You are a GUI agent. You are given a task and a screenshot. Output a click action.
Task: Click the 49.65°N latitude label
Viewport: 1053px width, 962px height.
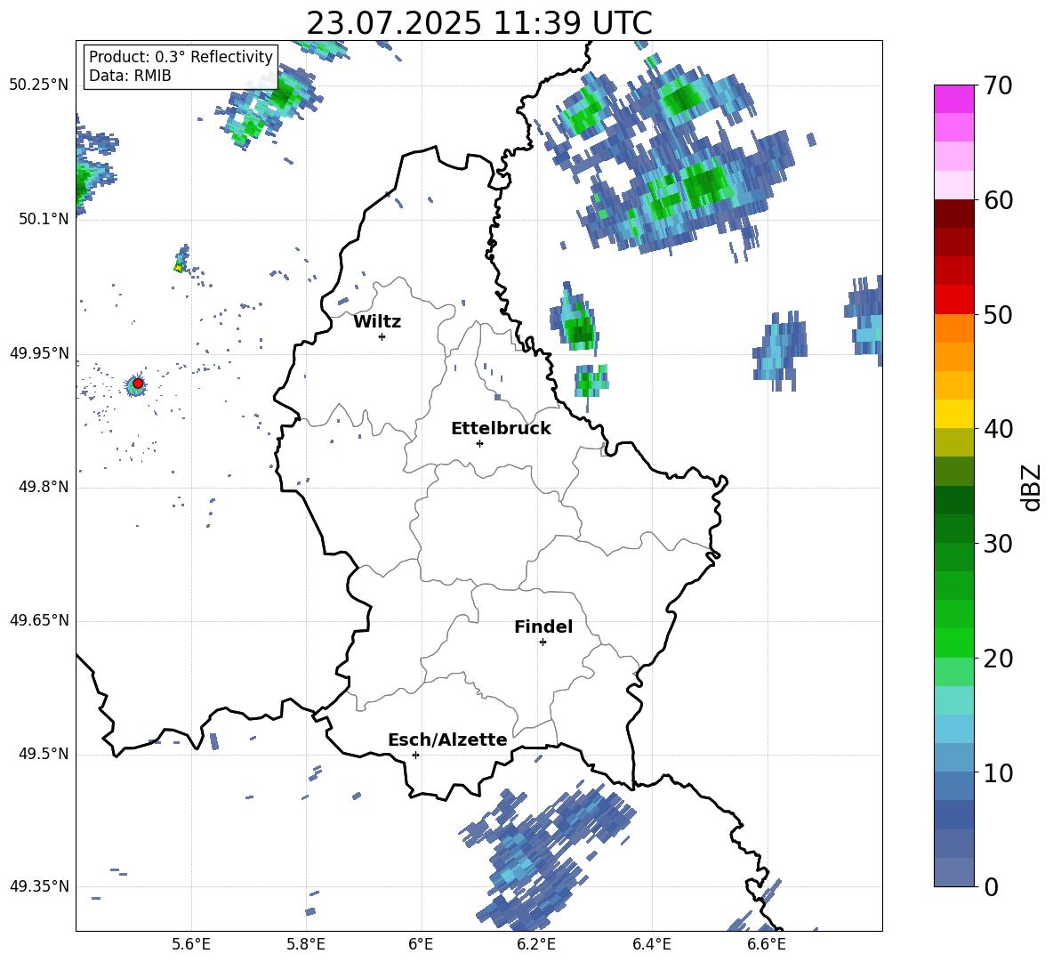[x=39, y=620]
